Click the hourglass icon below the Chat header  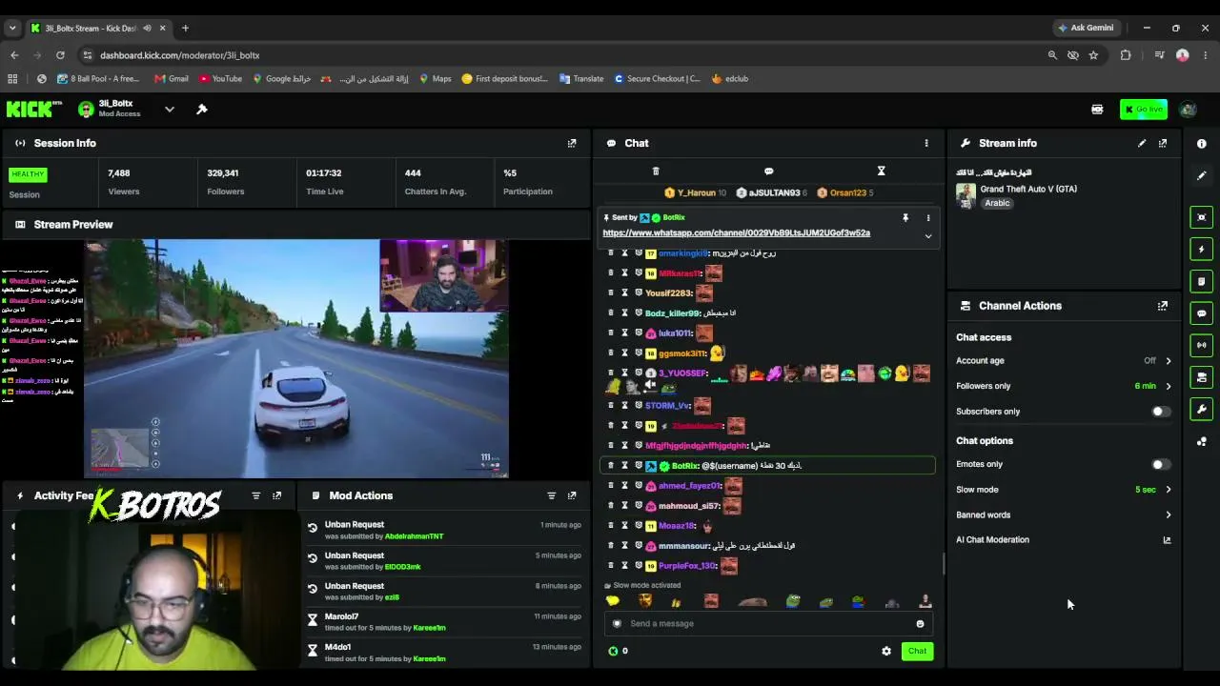(881, 171)
